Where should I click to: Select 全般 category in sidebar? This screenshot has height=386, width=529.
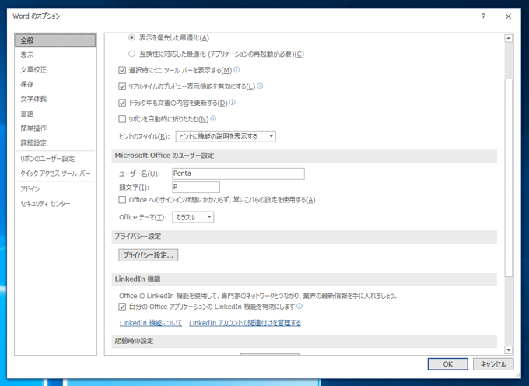[x=56, y=40]
